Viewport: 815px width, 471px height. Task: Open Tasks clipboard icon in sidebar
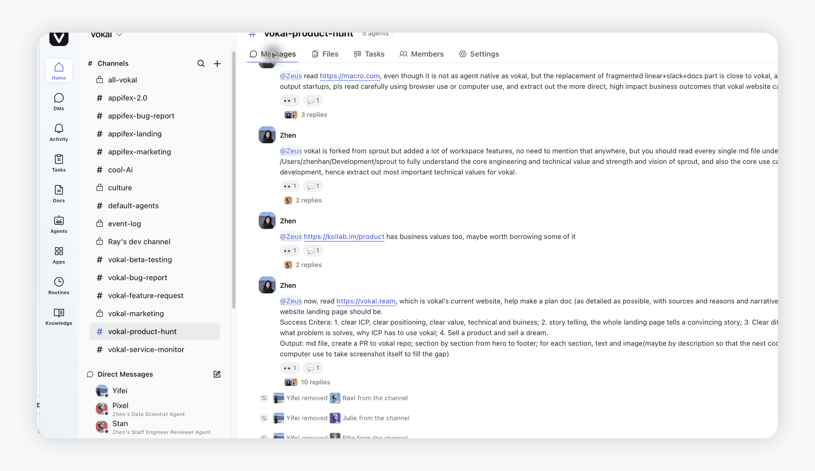point(59,163)
